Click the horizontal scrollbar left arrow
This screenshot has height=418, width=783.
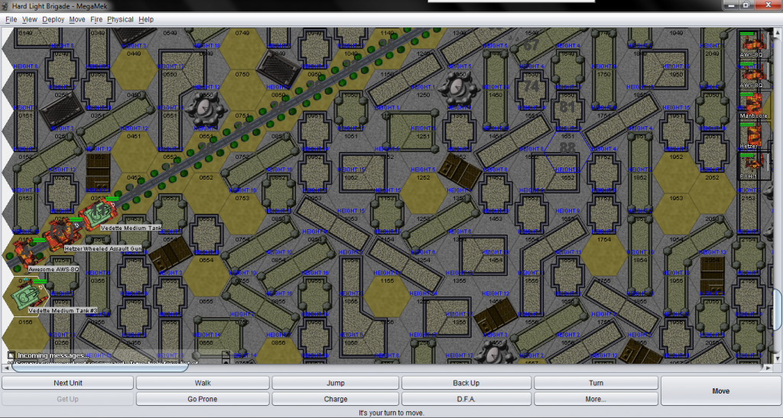tap(6, 368)
